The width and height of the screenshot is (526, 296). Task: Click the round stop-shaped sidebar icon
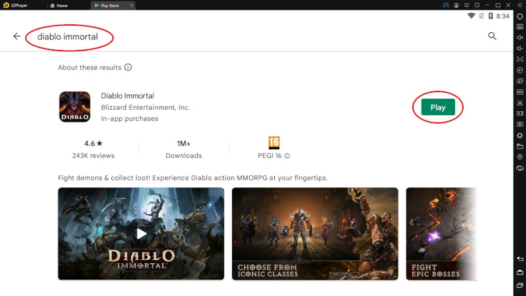519,136
